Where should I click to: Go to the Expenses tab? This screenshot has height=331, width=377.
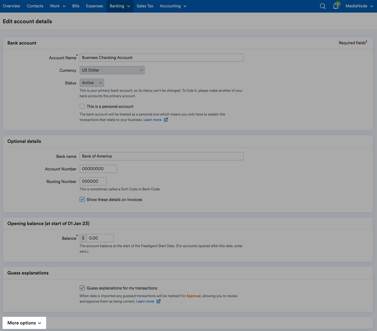[94, 6]
